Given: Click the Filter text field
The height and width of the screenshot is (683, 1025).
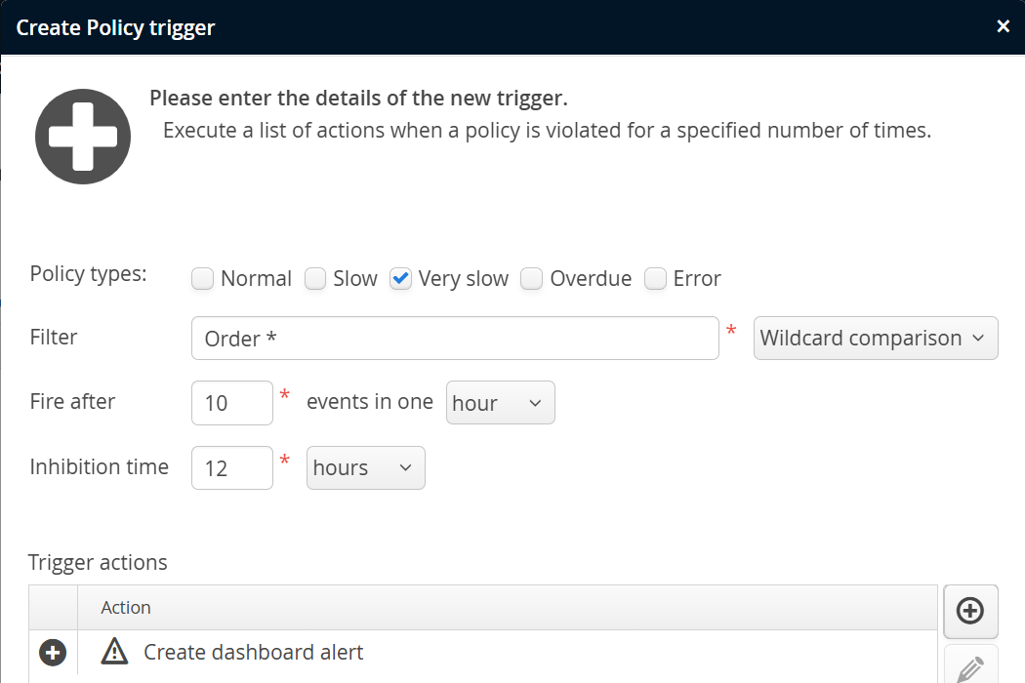Looking at the screenshot, I should click(x=455, y=339).
